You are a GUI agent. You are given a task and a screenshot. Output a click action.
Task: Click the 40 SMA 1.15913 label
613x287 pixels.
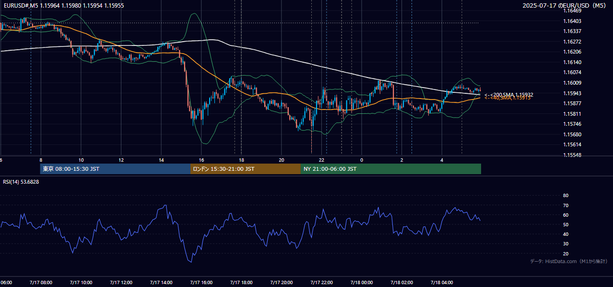pos(507,98)
